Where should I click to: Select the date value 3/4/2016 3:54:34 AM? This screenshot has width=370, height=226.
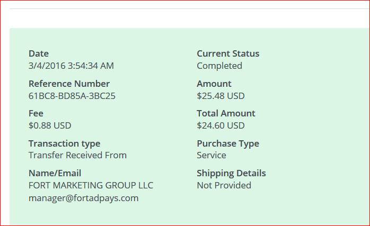click(x=71, y=66)
